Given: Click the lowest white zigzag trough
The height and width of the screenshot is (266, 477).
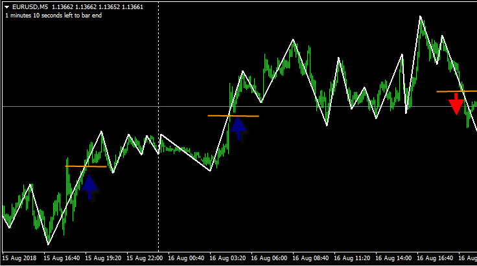Looking at the screenshot, I should click(x=48, y=244).
